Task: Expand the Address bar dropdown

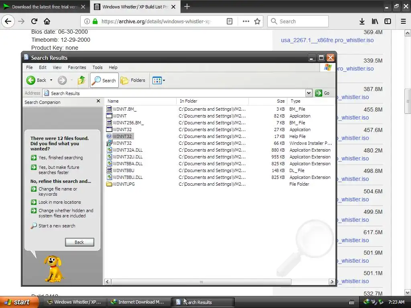Action: pos(309,93)
